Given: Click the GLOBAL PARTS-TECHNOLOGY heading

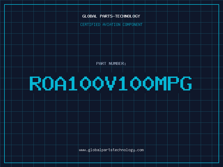Looking at the screenshot, I should [x=111, y=16].
